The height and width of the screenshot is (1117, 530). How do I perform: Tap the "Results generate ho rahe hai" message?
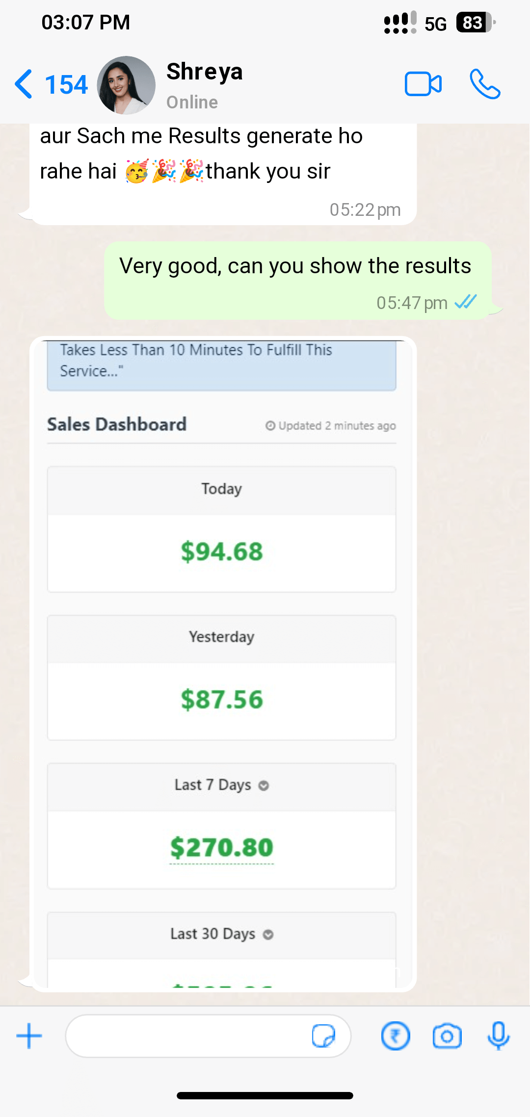point(201,155)
